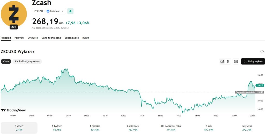Switch to candlestick chart icon
The width and height of the screenshot is (265, 134).
(228, 61)
